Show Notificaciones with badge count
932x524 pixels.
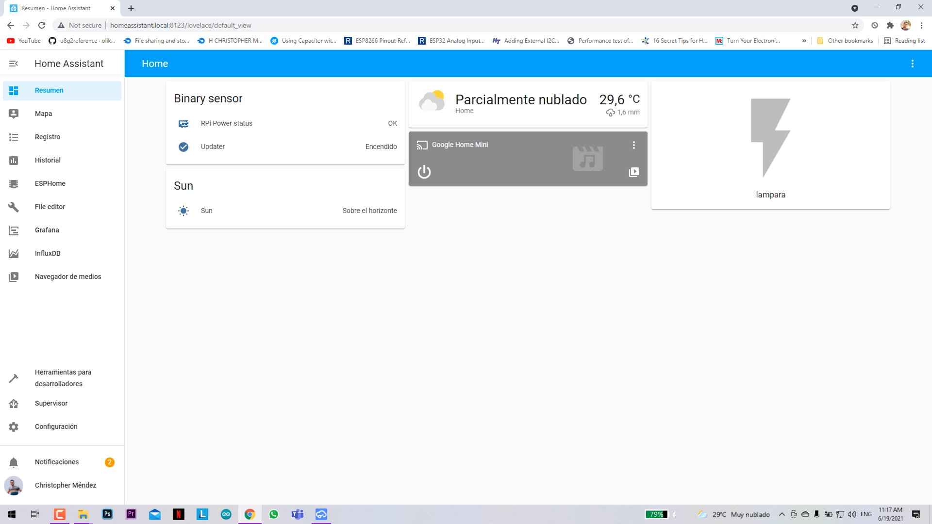click(57, 462)
